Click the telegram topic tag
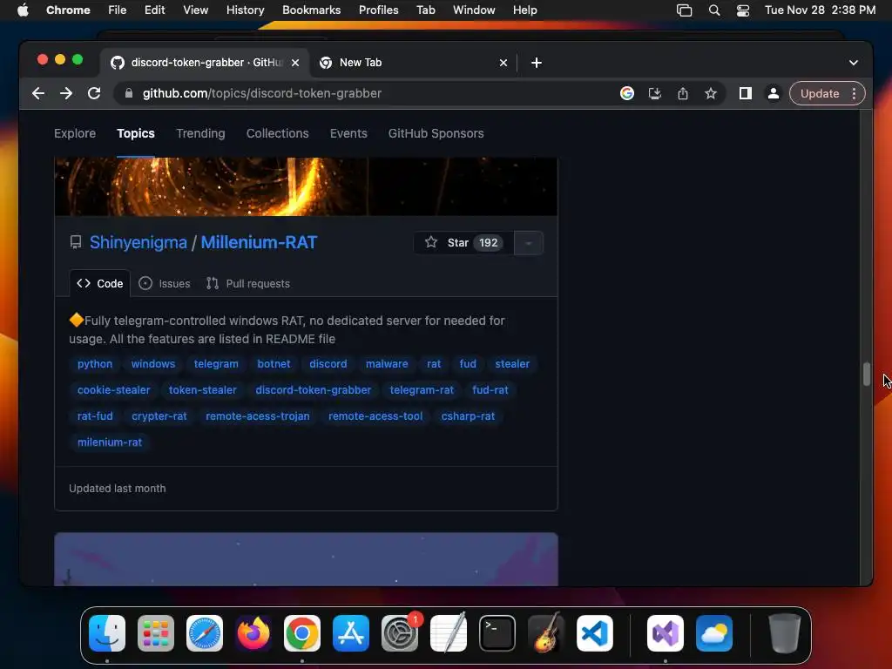 pos(216,364)
